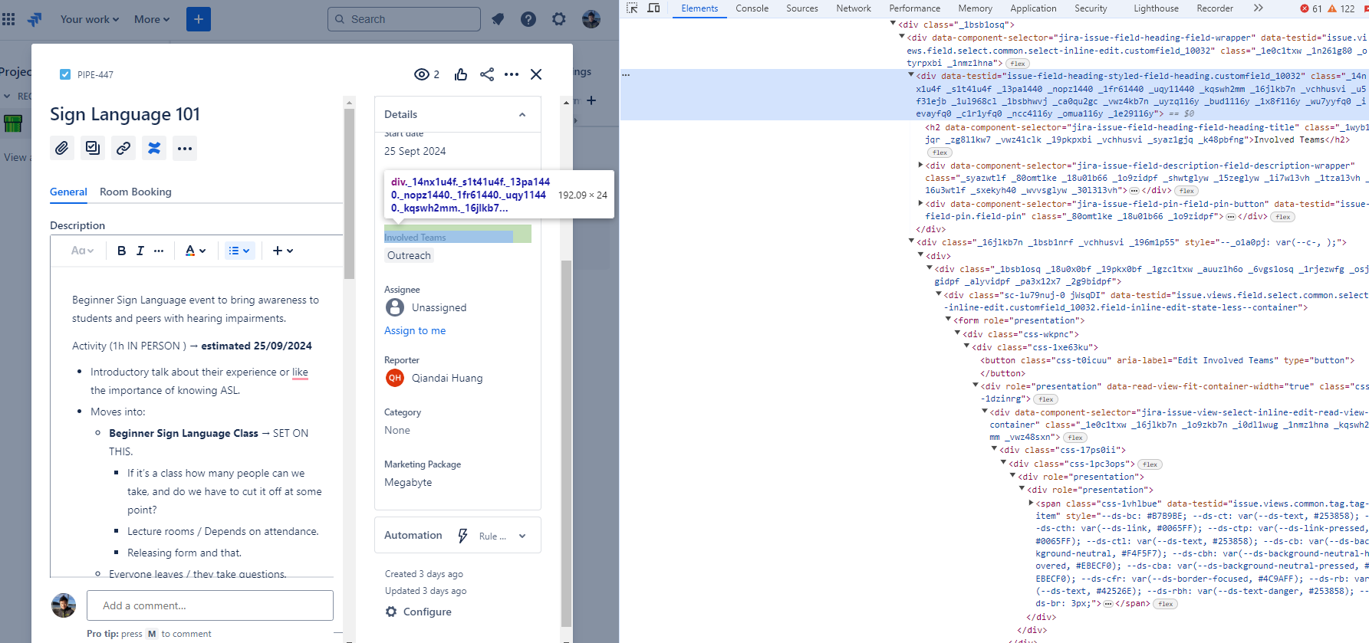Click the add child issue icon
Screen dimensions: 1369x643
[93, 148]
